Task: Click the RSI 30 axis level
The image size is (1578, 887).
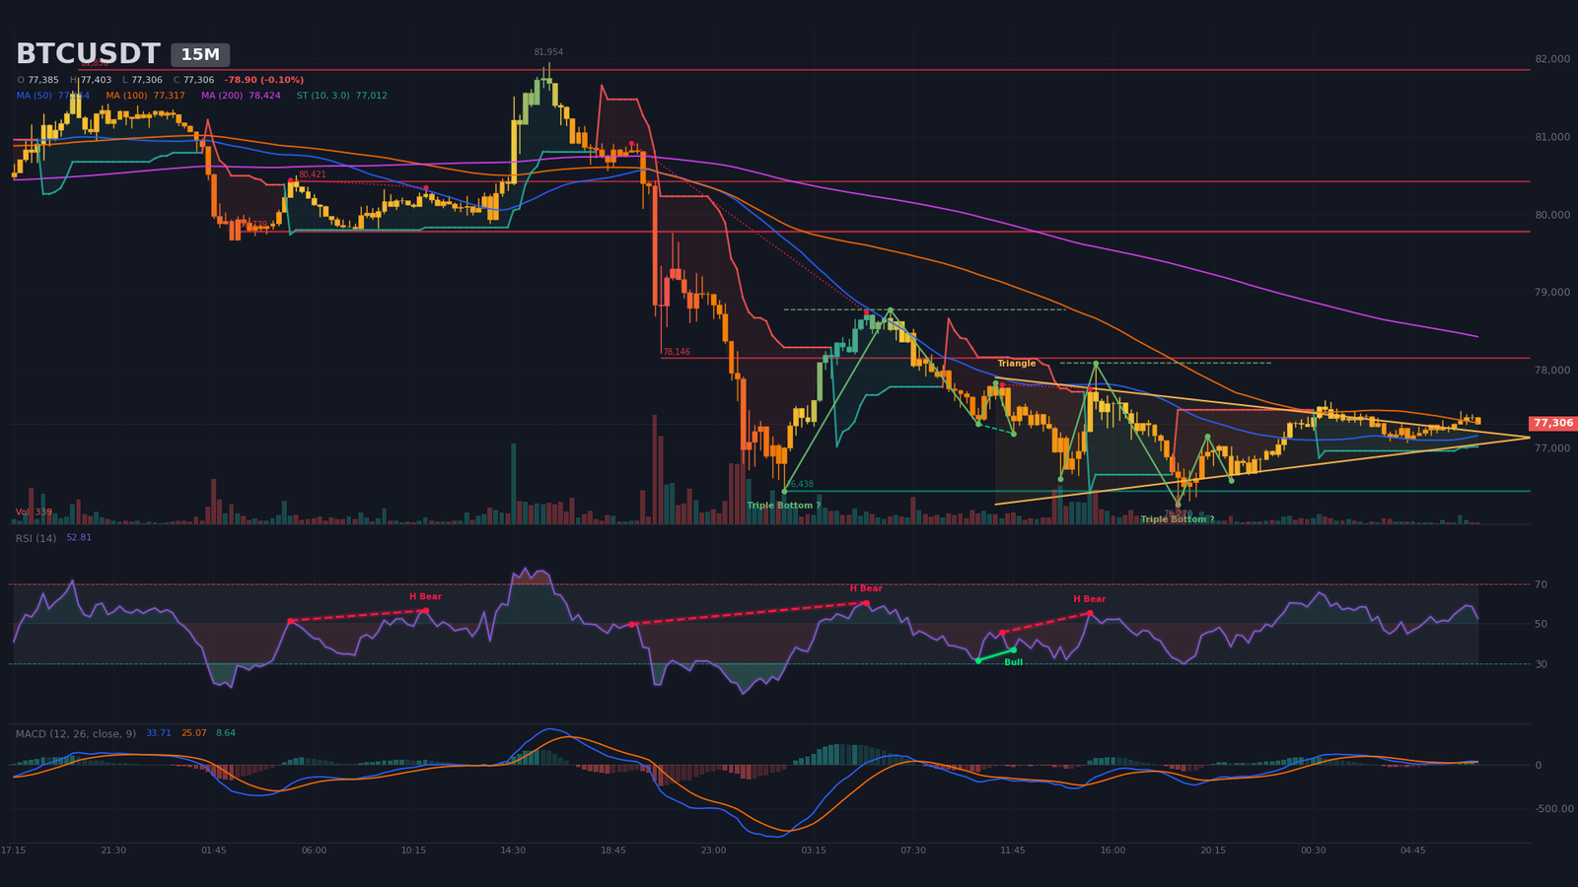Action: 1541,664
